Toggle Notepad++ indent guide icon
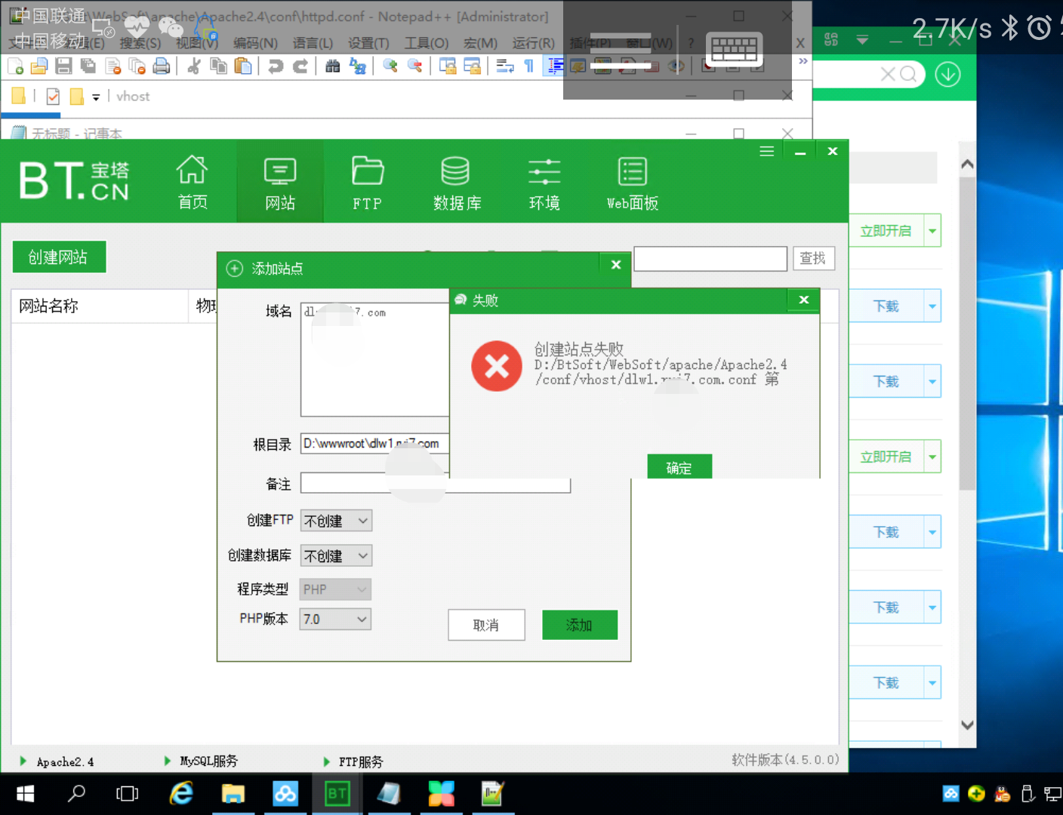Viewport: 1063px width, 815px height. pos(555,66)
